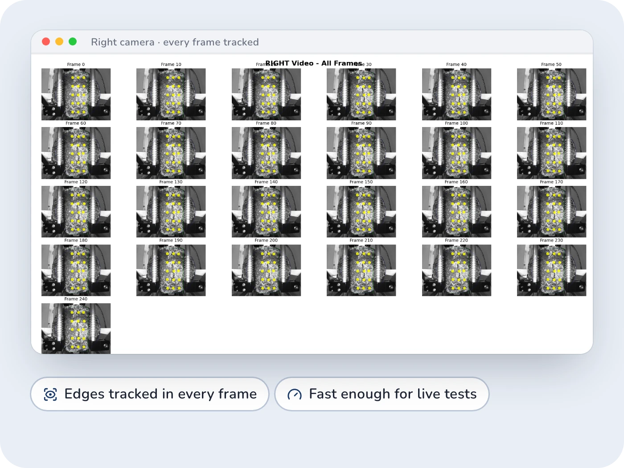Open the Frame 120 thumbnail
This screenshot has height=468, width=624.
(x=76, y=212)
